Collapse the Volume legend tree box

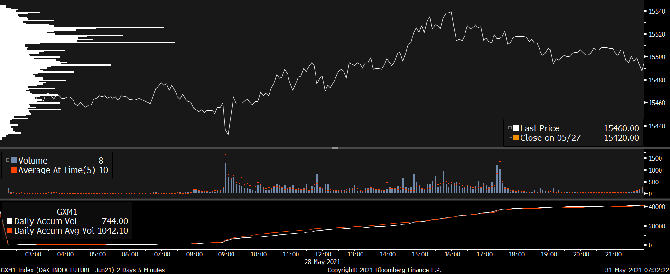(8, 161)
